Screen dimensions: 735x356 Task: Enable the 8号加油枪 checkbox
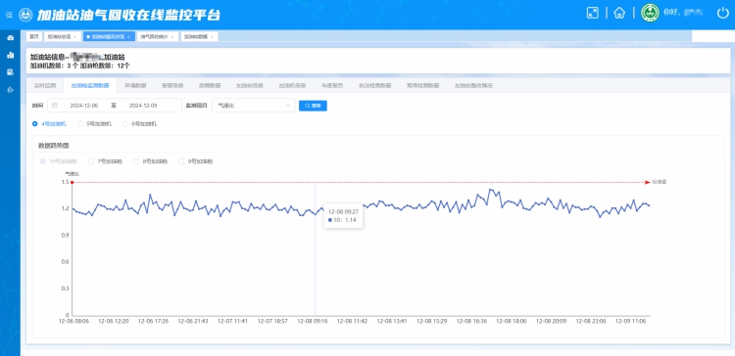tap(136, 161)
